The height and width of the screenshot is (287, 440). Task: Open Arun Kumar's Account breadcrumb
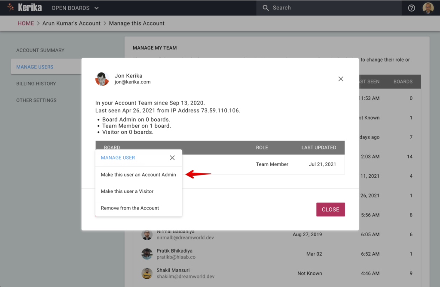(x=71, y=23)
